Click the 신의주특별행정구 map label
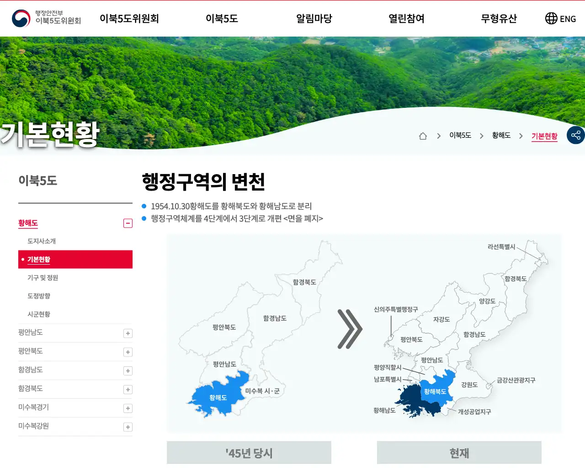 point(396,309)
